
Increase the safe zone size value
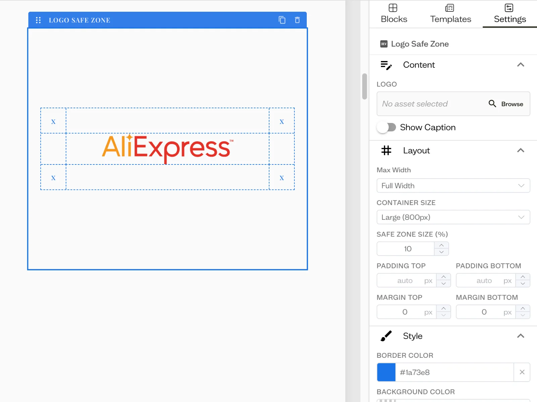pos(441,245)
